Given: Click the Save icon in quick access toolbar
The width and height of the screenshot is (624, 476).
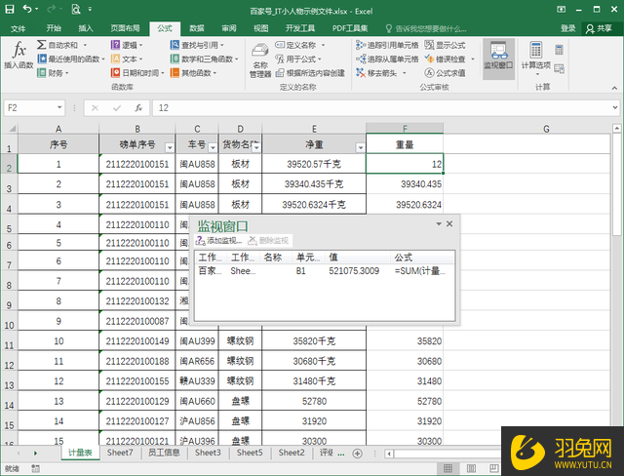Looking at the screenshot, I should click(9, 9).
